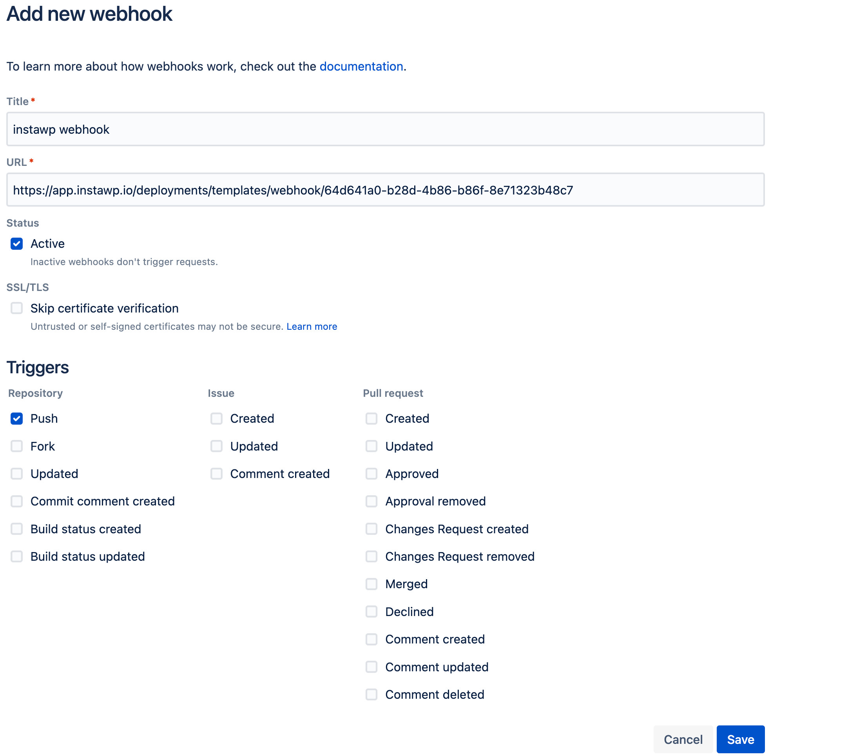Enable Approval removed trigger
848x756 pixels.
pyautogui.click(x=371, y=502)
